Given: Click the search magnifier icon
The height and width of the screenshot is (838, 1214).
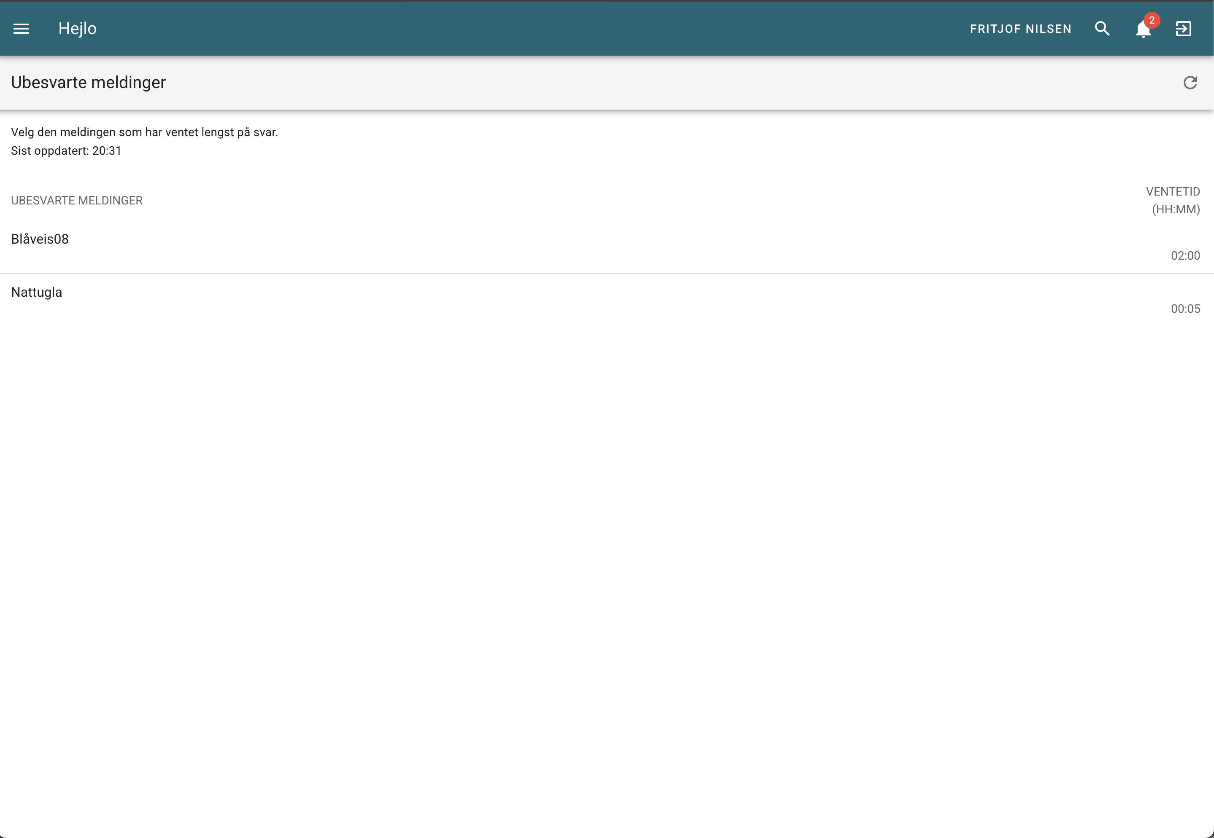Looking at the screenshot, I should [1102, 29].
